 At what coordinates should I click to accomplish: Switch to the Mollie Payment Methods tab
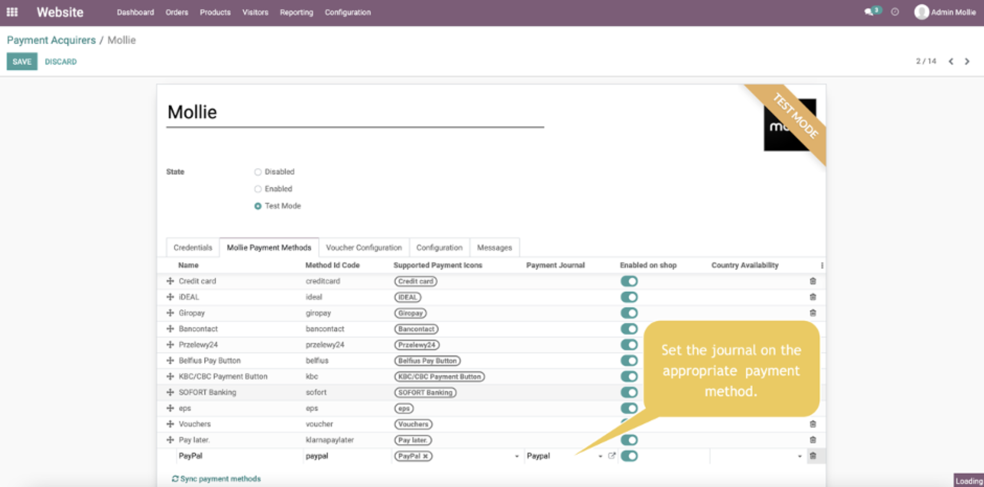click(x=269, y=248)
